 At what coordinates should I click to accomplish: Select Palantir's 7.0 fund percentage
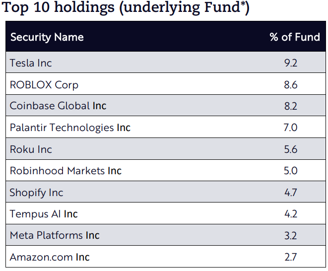[291, 128]
